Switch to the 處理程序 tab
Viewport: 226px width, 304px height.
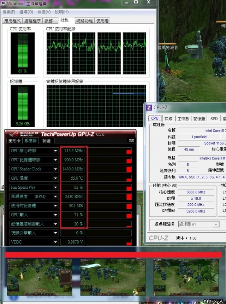(32, 21)
